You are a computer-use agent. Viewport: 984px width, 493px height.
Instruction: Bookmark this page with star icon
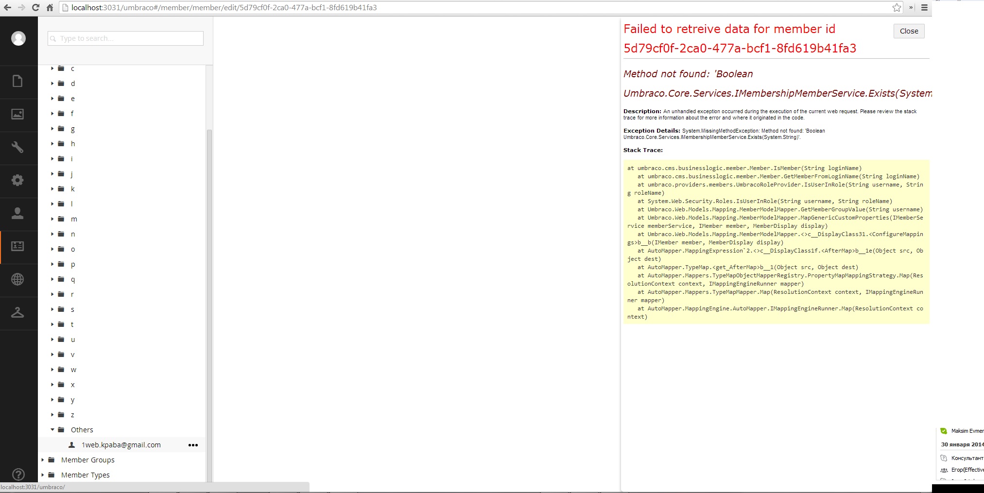pyautogui.click(x=897, y=7)
